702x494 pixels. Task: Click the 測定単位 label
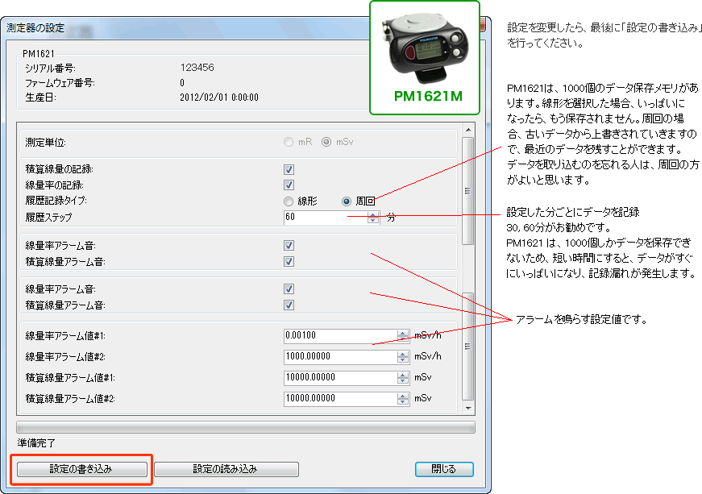(x=45, y=143)
